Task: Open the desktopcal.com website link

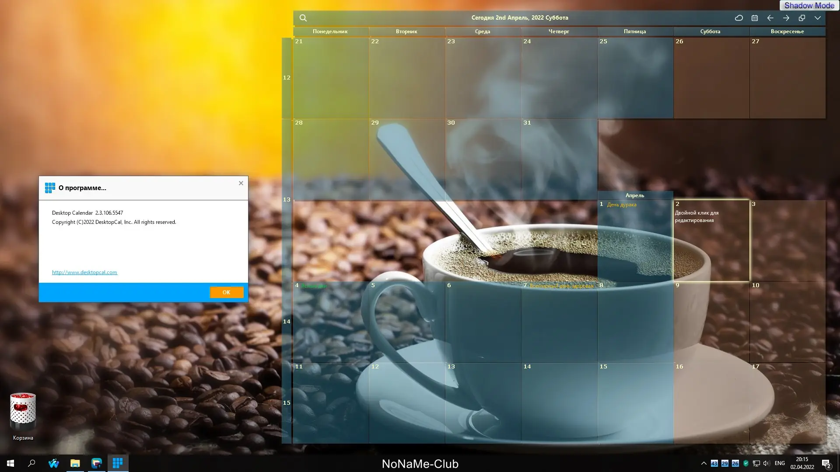Action: pyautogui.click(x=84, y=272)
